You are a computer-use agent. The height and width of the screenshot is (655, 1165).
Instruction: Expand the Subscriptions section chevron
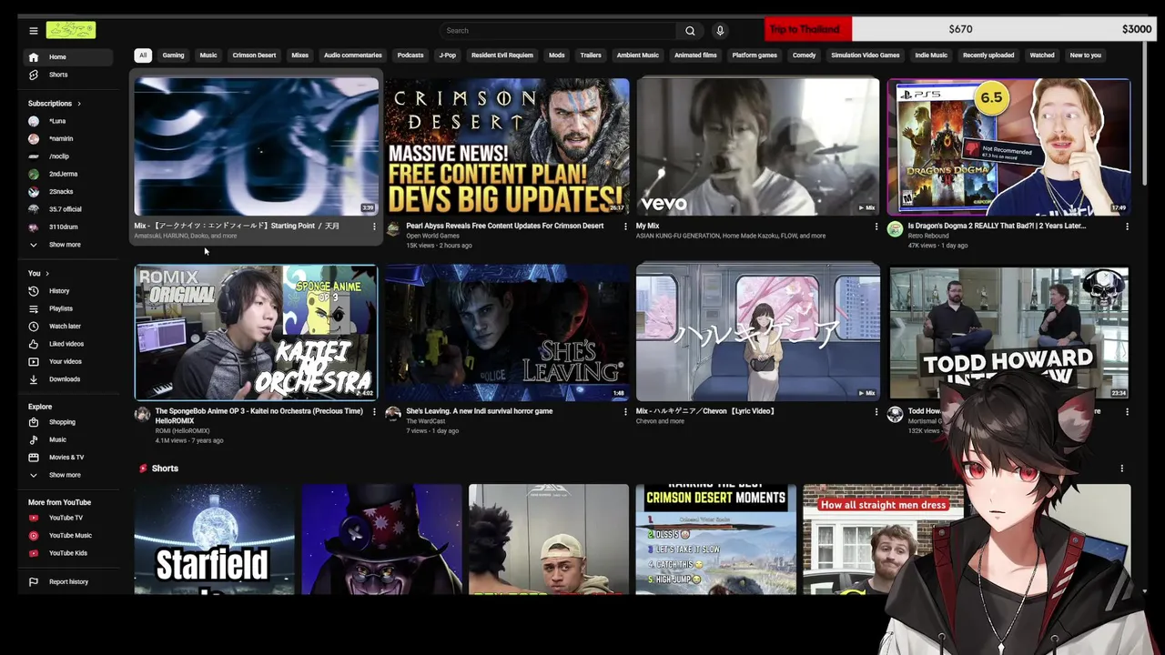coord(79,104)
